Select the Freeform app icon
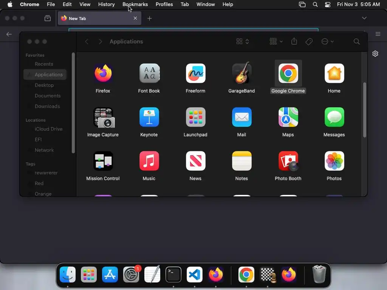Screen dimensions: 387x290 coord(195,73)
